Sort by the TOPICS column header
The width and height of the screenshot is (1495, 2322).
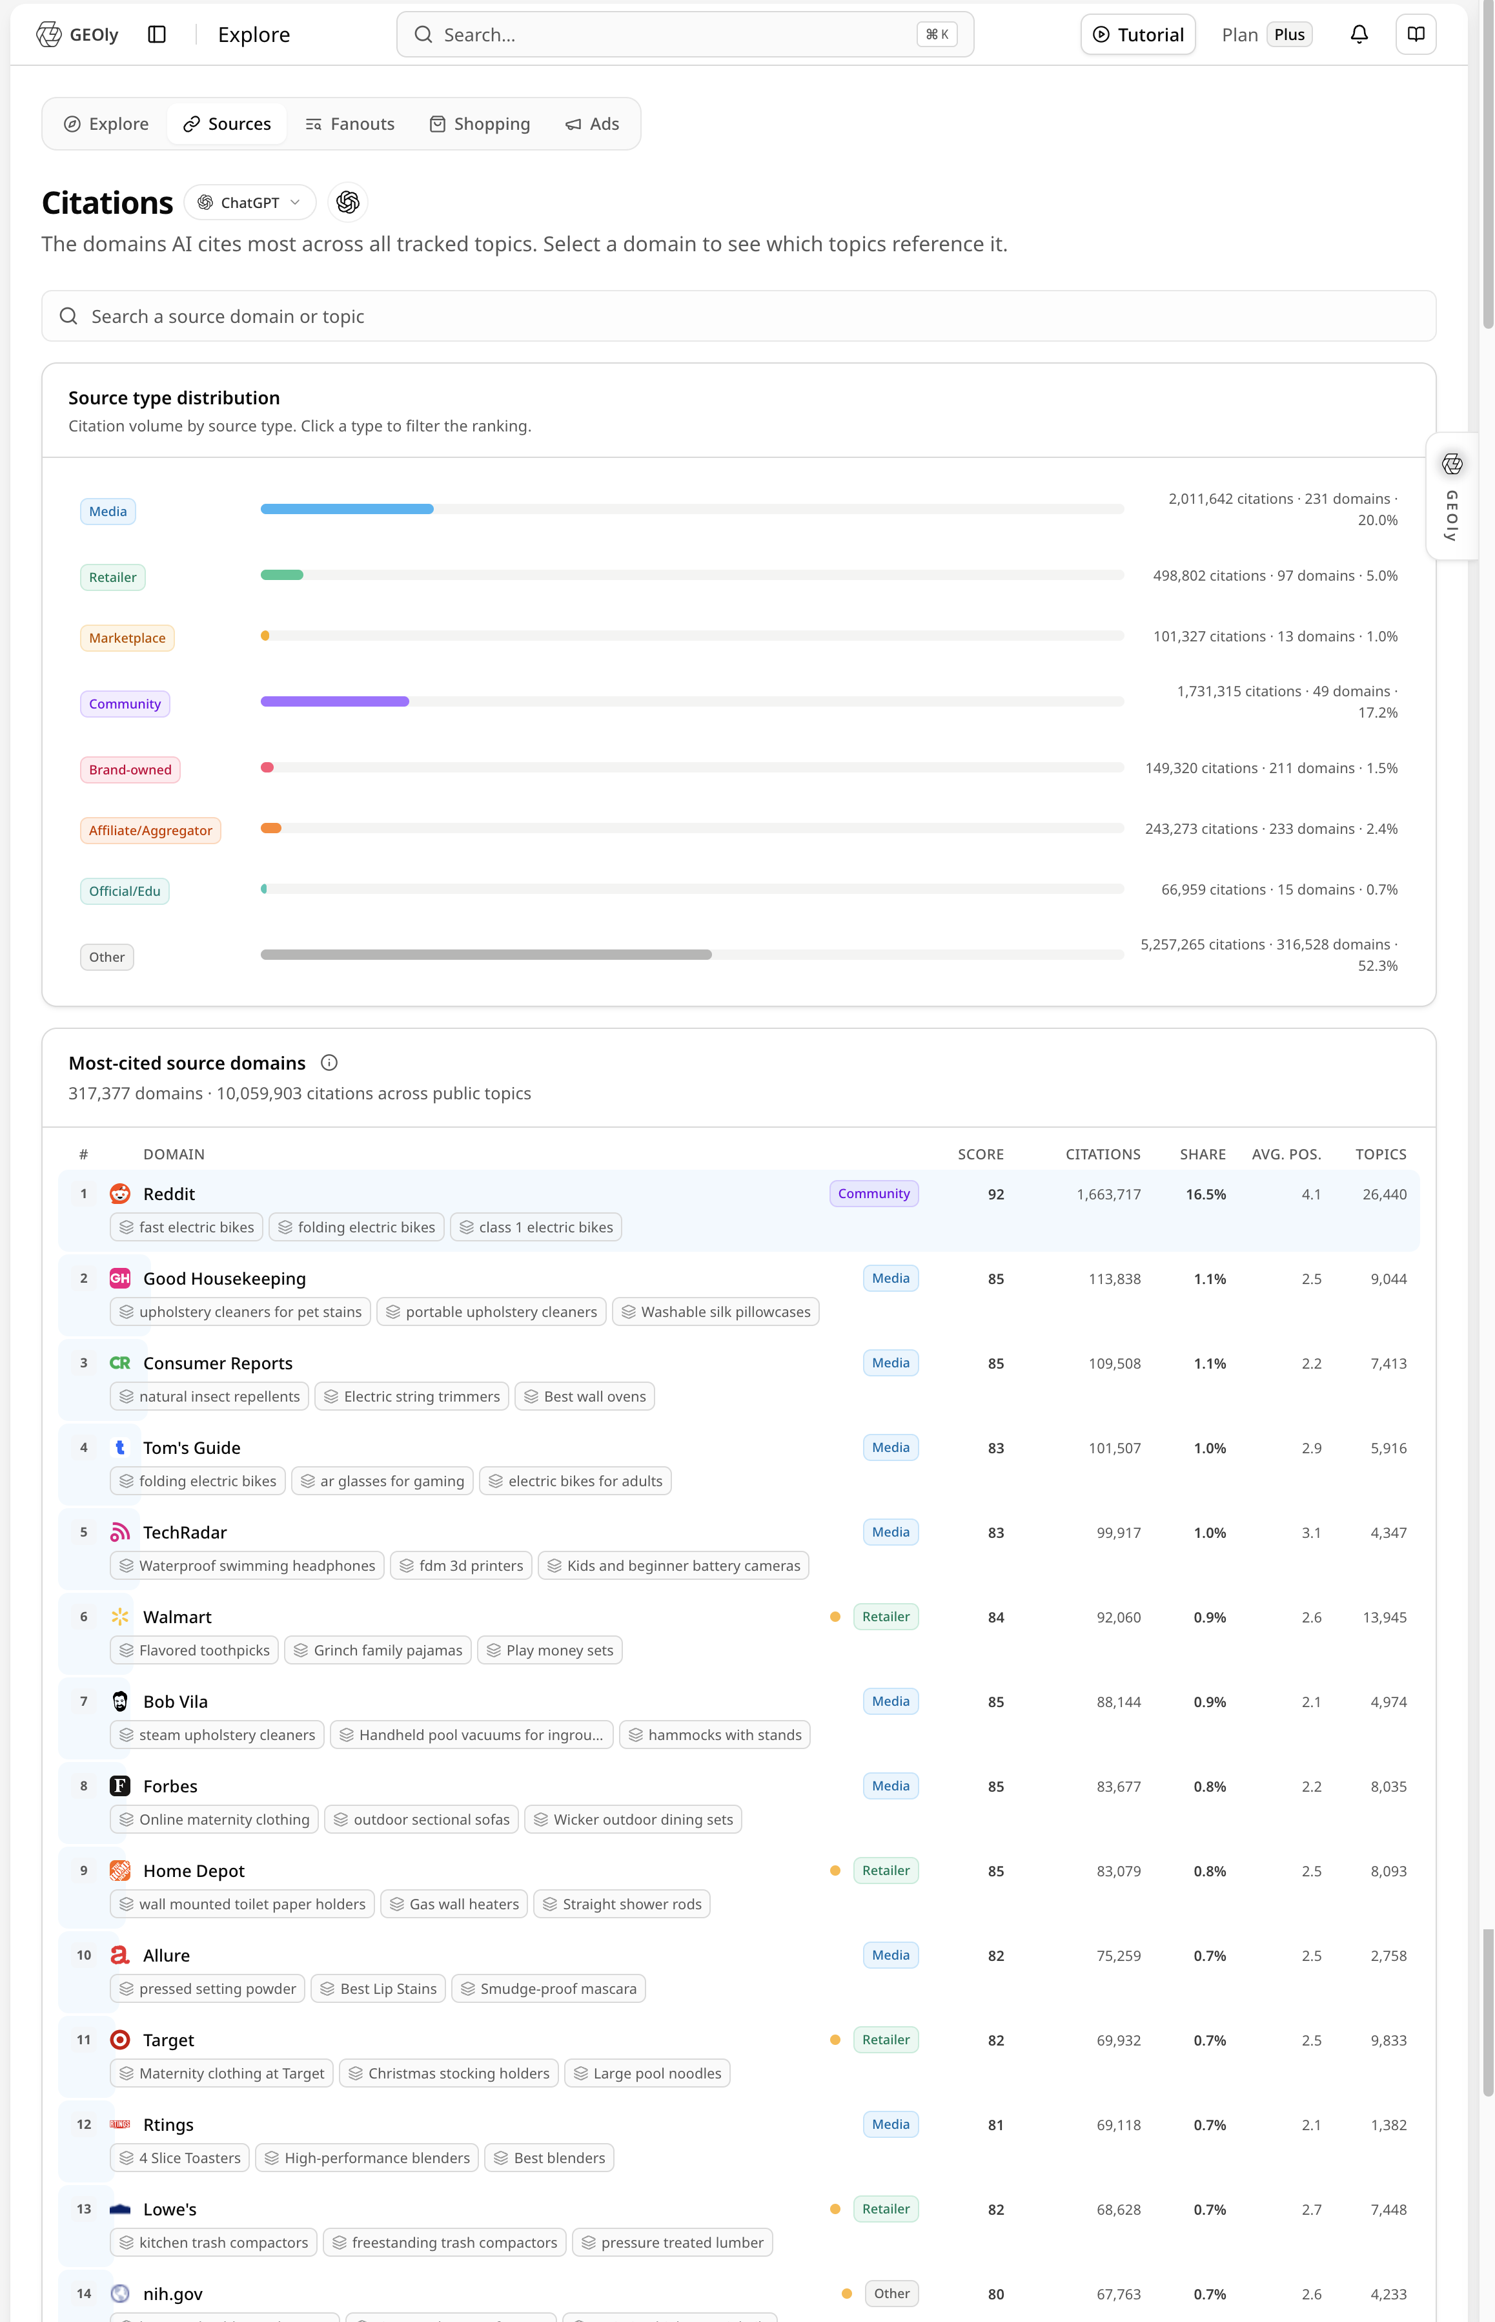(1381, 1154)
